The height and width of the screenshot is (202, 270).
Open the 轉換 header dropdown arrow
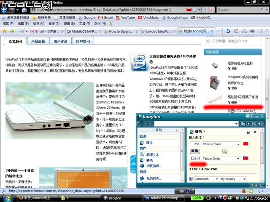tap(204, 131)
